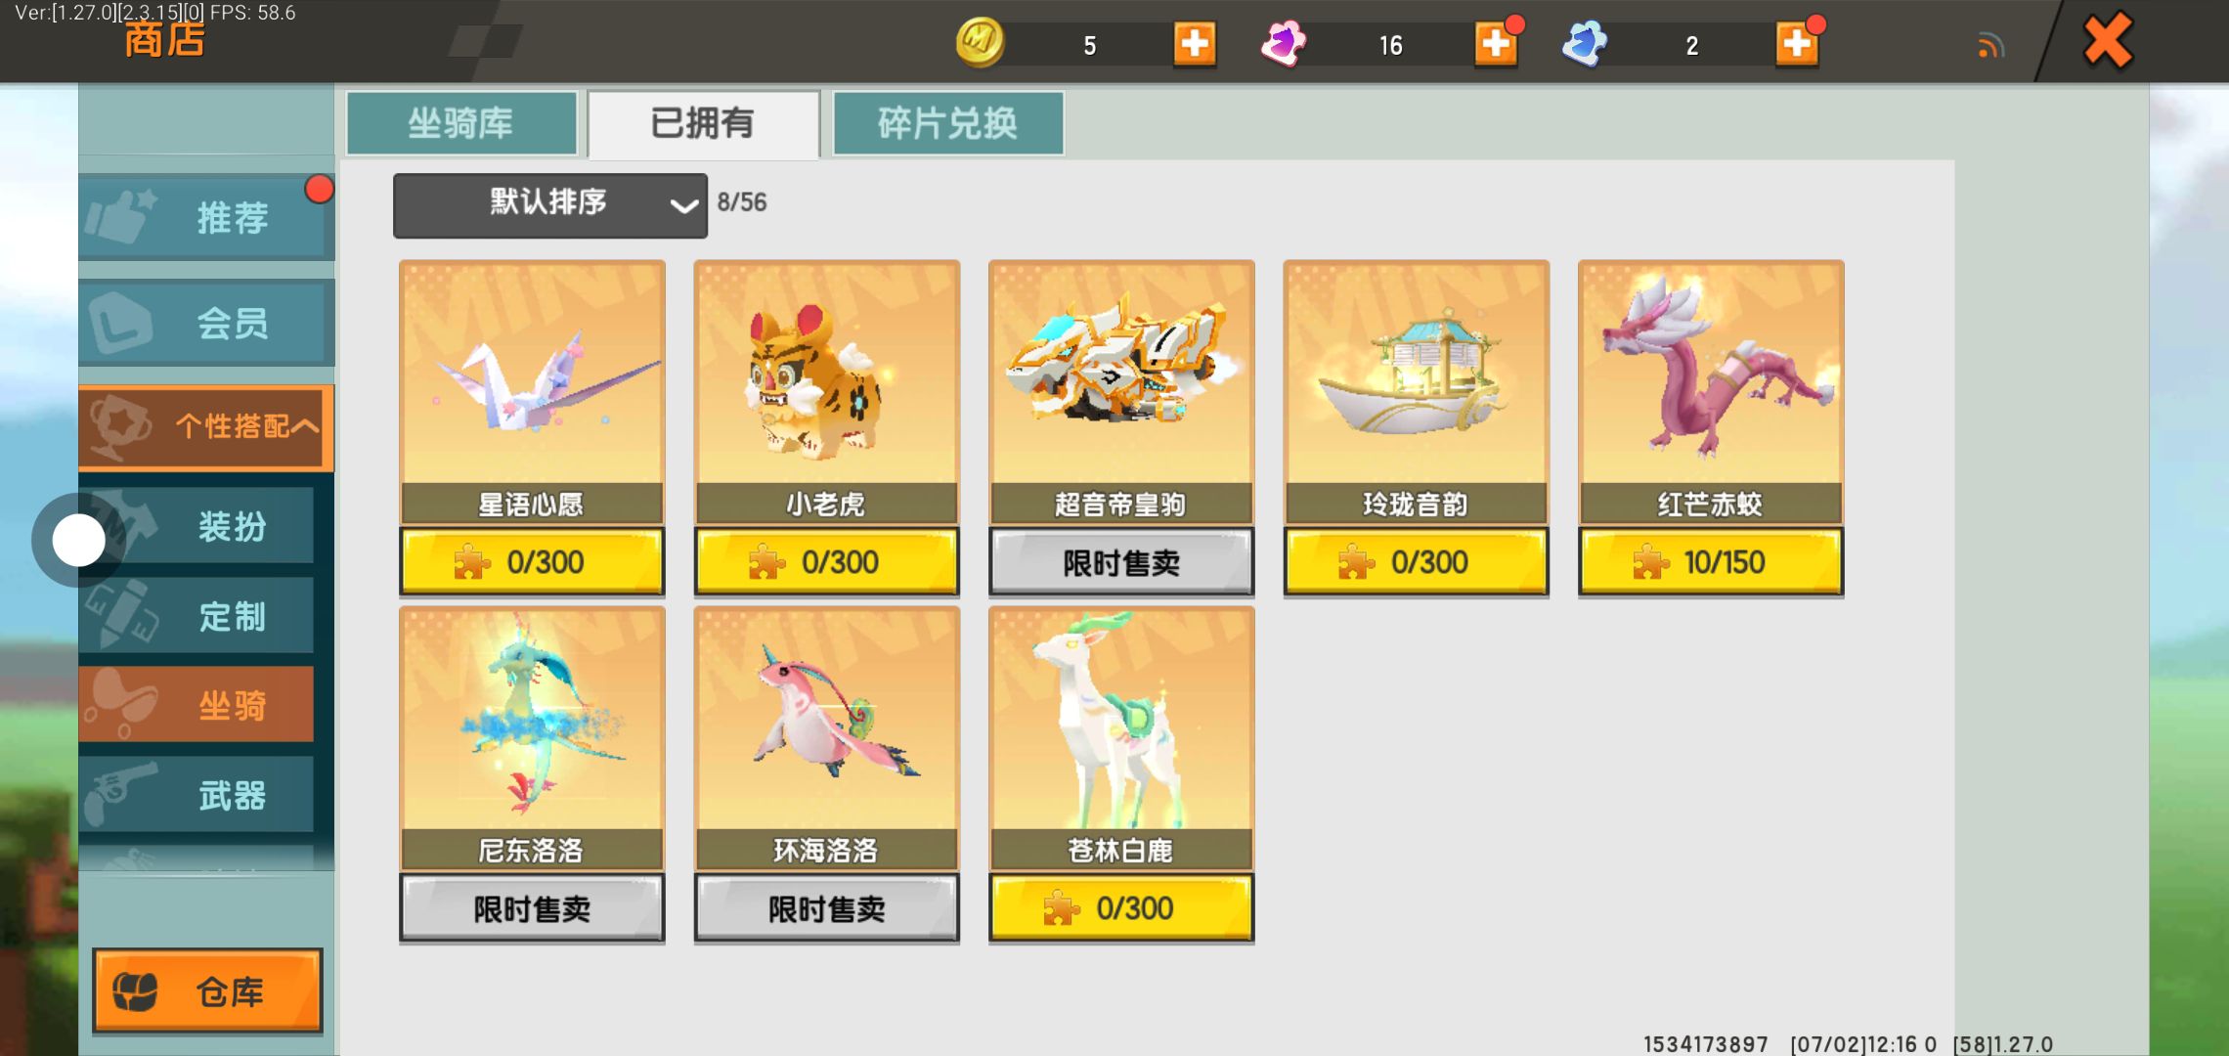2229x1056 pixels.
Task: Add more gold M coins
Action: 1195,44
